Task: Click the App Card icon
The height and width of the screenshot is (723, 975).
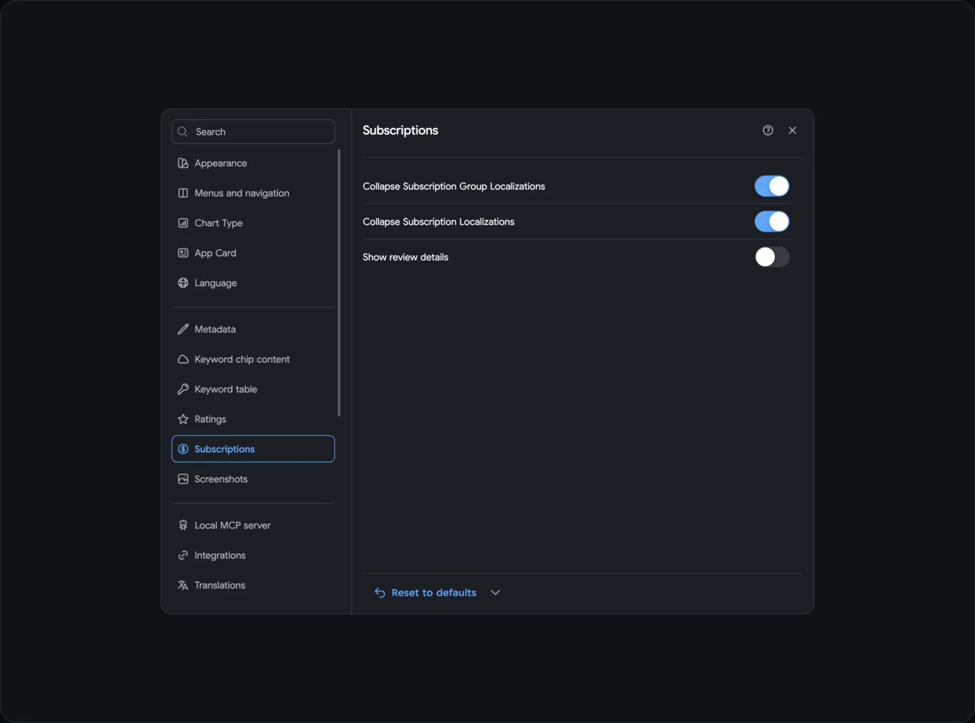Action: coord(183,253)
